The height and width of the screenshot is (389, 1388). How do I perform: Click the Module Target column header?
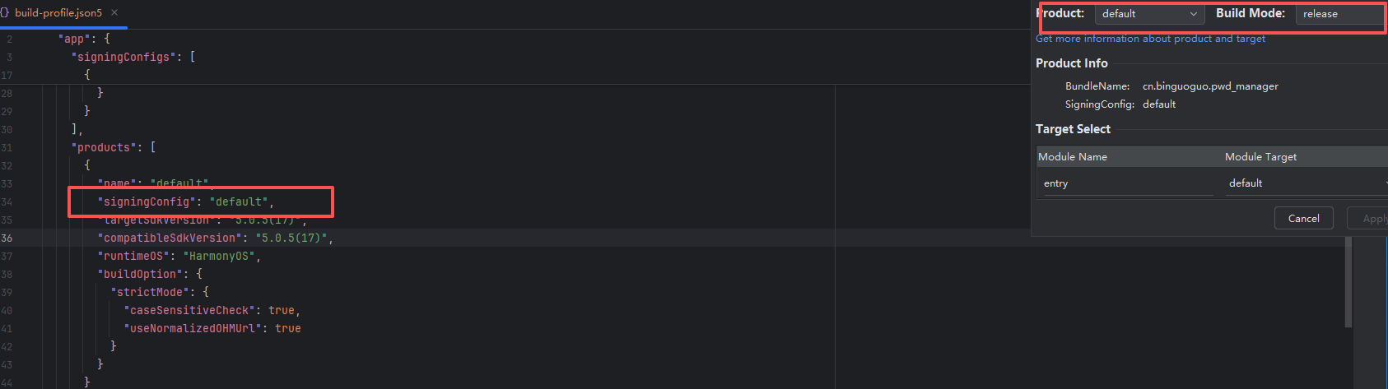pyautogui.click(x=1260, y=157)
